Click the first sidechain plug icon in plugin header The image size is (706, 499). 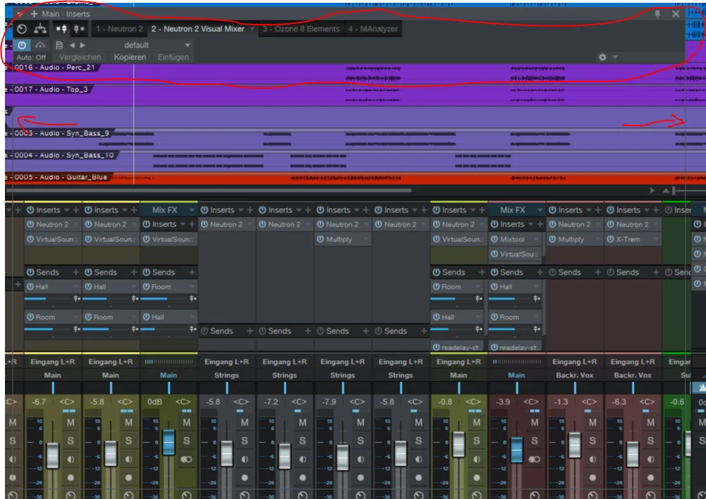click(x=62, y=29)
